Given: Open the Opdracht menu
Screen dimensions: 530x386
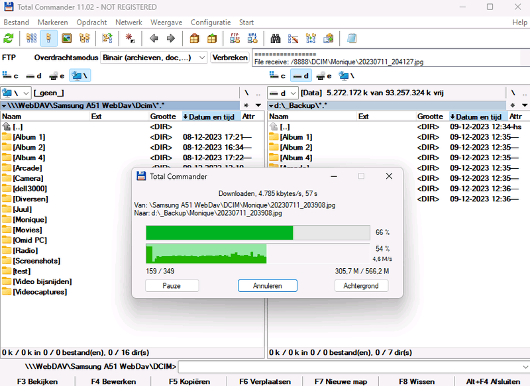Looking at the screenshot, I should pos(91,23).
